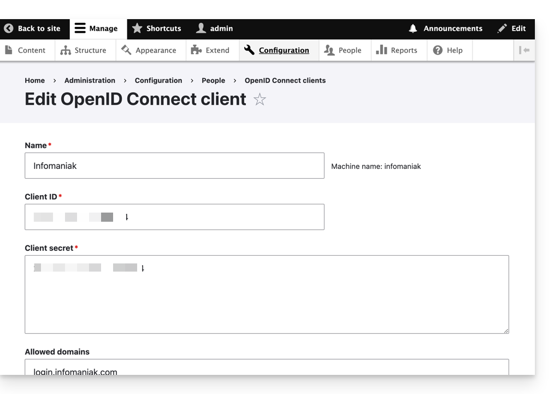Click the 'Client ID' field label
The width and height of the screenshot is (554, 394).
click(41, 197)
